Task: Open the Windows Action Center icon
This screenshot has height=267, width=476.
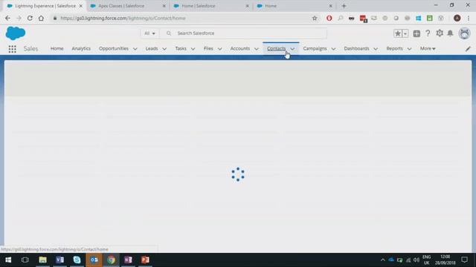Action: (464, 260)
